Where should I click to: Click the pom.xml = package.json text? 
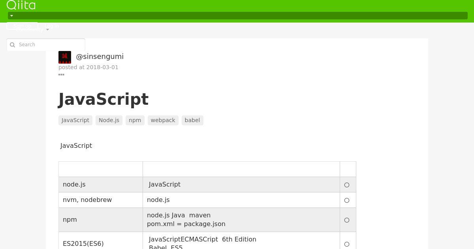click(x=186, y=224)
